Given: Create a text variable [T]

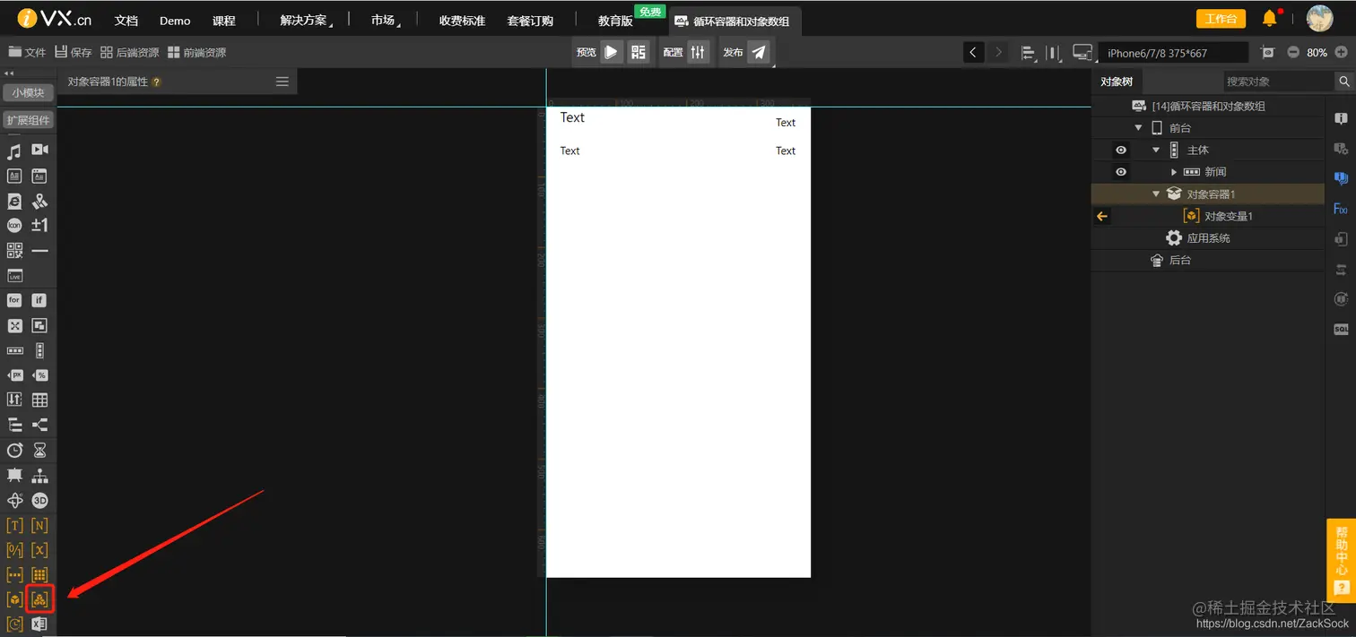Looking at the screenshot, I should 14,526.
